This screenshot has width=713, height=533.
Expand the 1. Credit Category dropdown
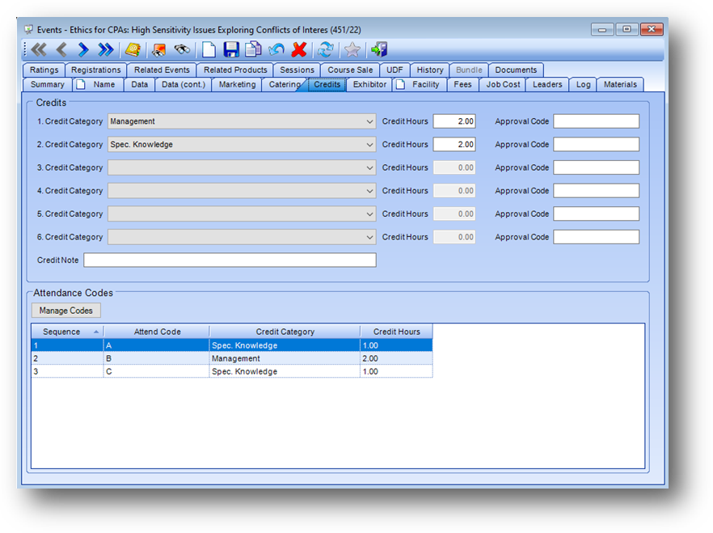[369, 121]
